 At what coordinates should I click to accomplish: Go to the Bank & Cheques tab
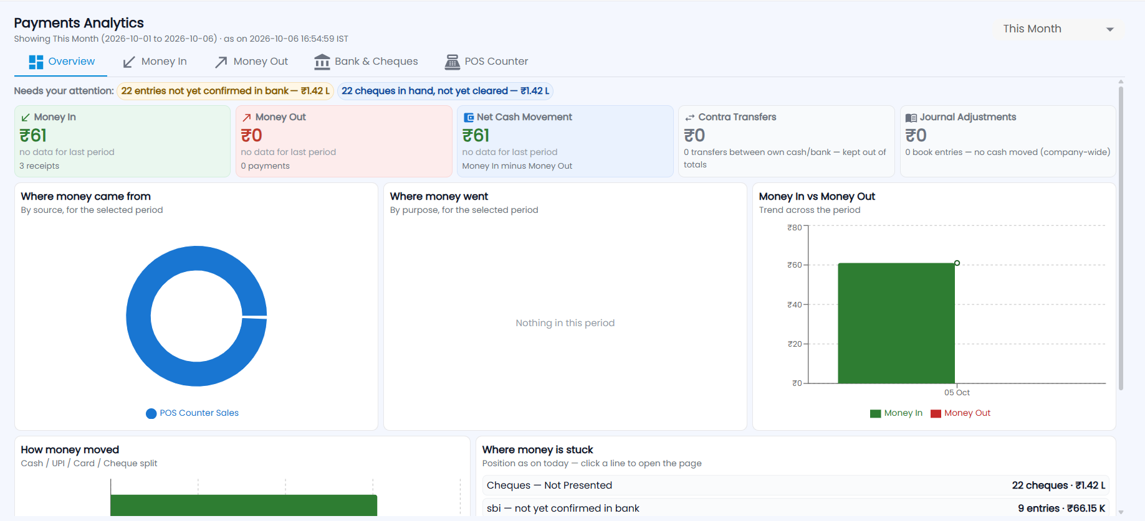pyautogui.click(x=366, y=62)
